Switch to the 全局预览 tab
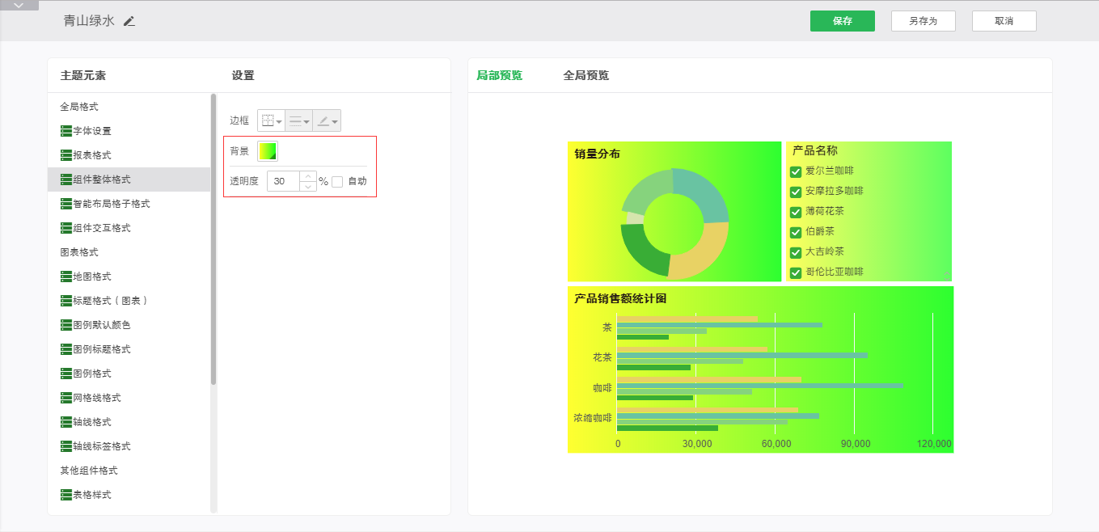This screenshot has height=532, width=1099. [585, 75]
